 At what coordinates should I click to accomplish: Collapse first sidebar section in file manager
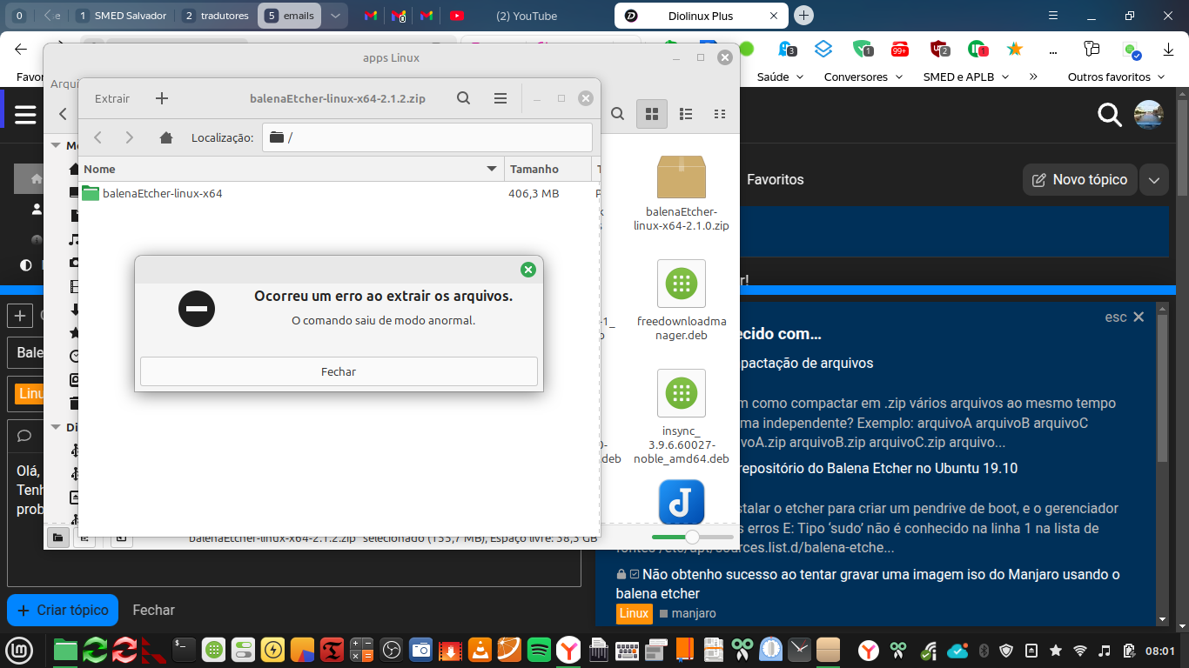[x=56, y=145]
